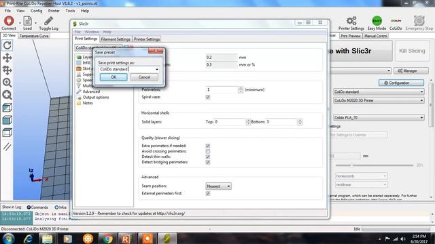Viewport: 435px width, 244px height.
Task: Select the move viewpoint arrows tool
Action: [7, 58]
